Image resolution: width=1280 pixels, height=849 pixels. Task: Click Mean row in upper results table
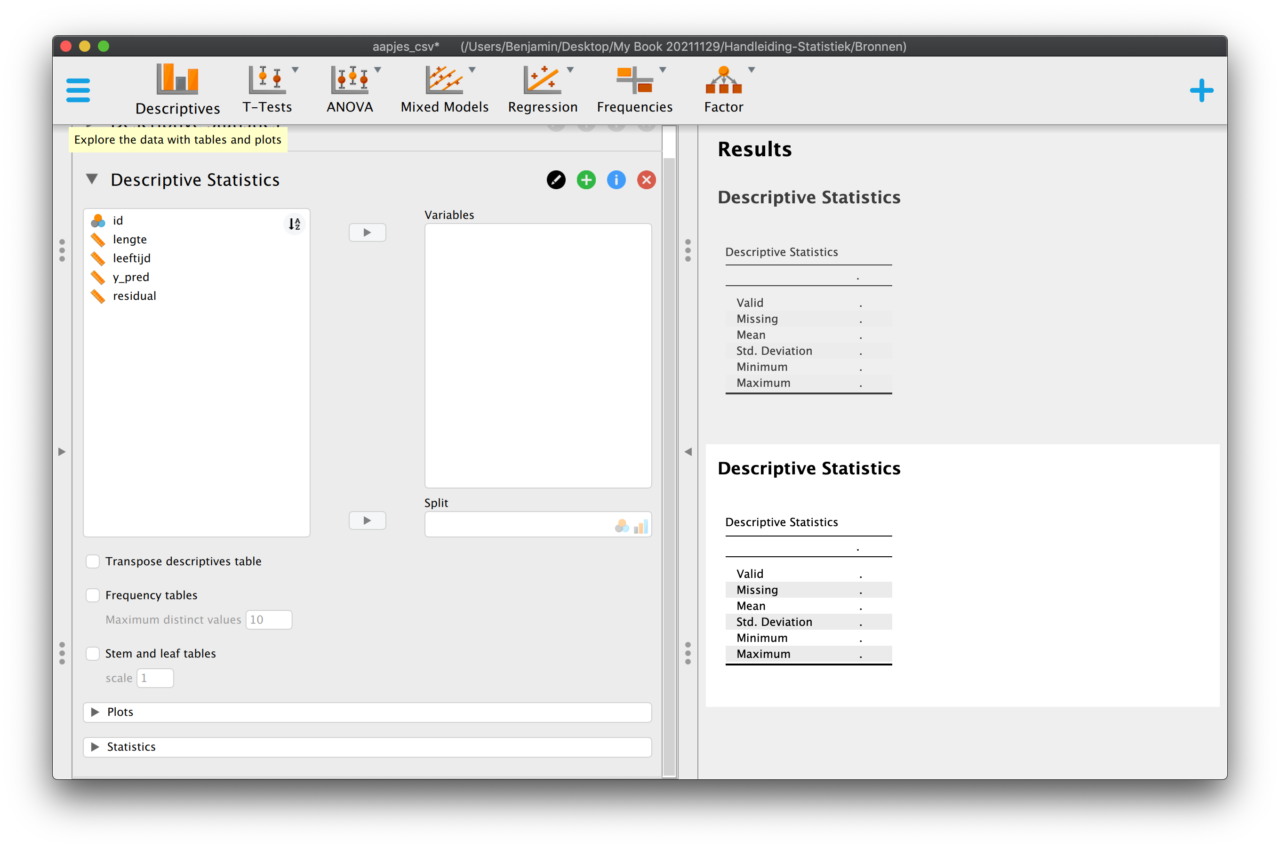(x=808, y=335)
